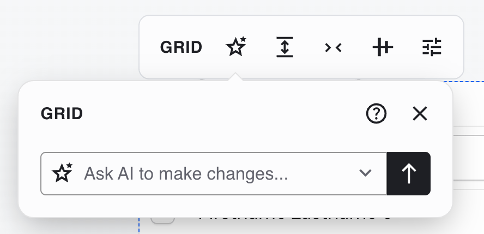Tick the partially hidden checkbox below popup
This screenshot has width=484, height=234.
click(x=162, y=220)
